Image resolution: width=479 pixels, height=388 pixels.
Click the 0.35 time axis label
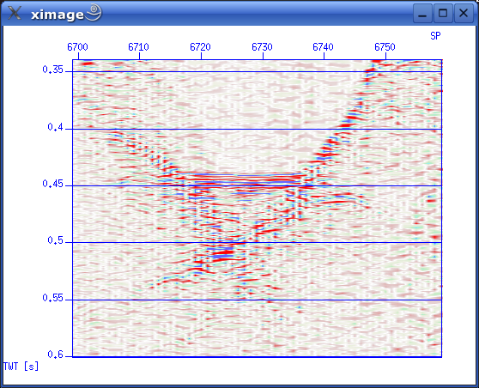(53, 70)
